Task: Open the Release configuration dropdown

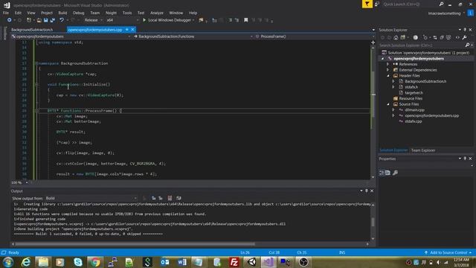Action: pyautogui.click(x=94, y=20)
